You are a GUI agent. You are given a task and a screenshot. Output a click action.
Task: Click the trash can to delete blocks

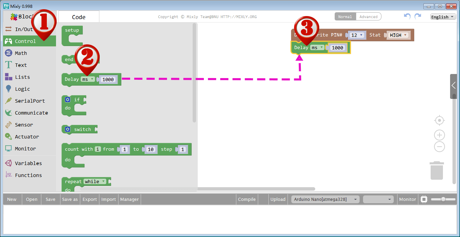click(437, 170)
